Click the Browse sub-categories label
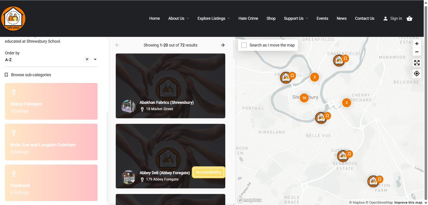 [31, 75]
